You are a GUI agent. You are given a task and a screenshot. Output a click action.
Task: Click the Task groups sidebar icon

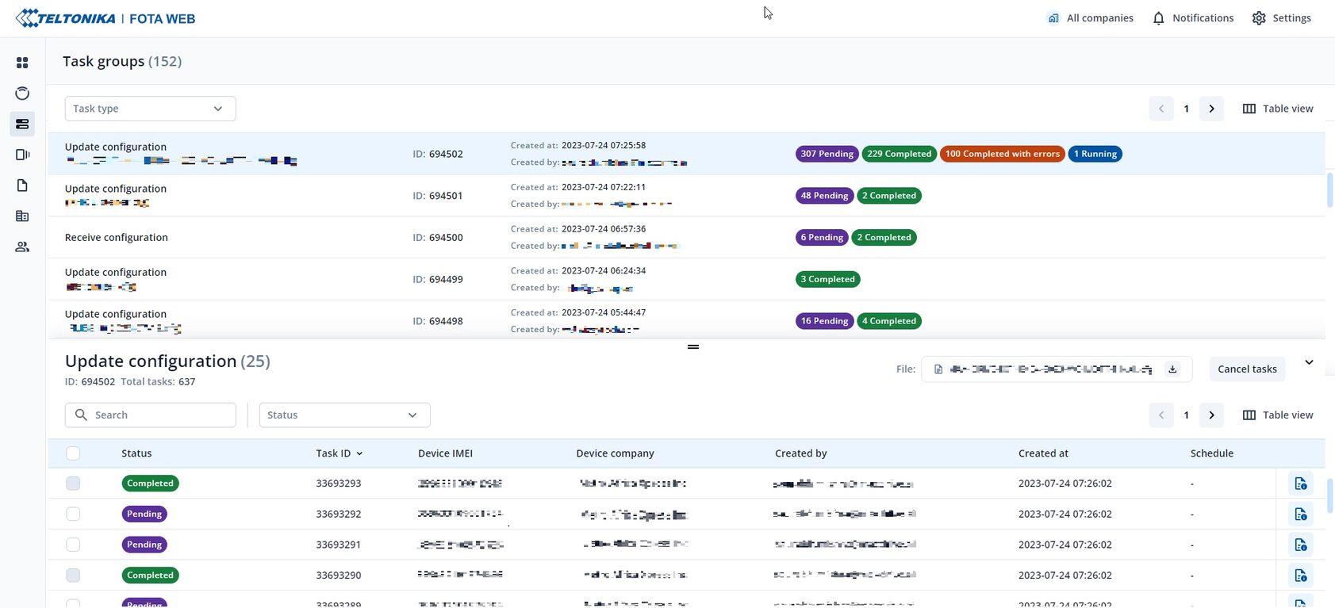(x=22, y=124)
